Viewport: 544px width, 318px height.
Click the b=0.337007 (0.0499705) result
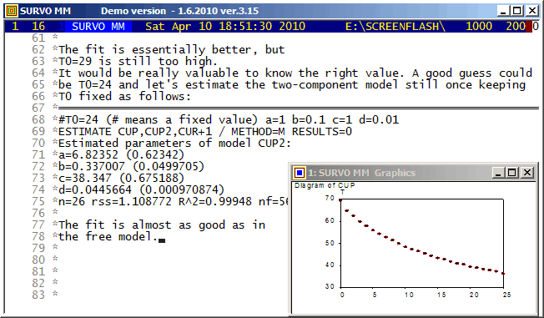coord(131,167)
